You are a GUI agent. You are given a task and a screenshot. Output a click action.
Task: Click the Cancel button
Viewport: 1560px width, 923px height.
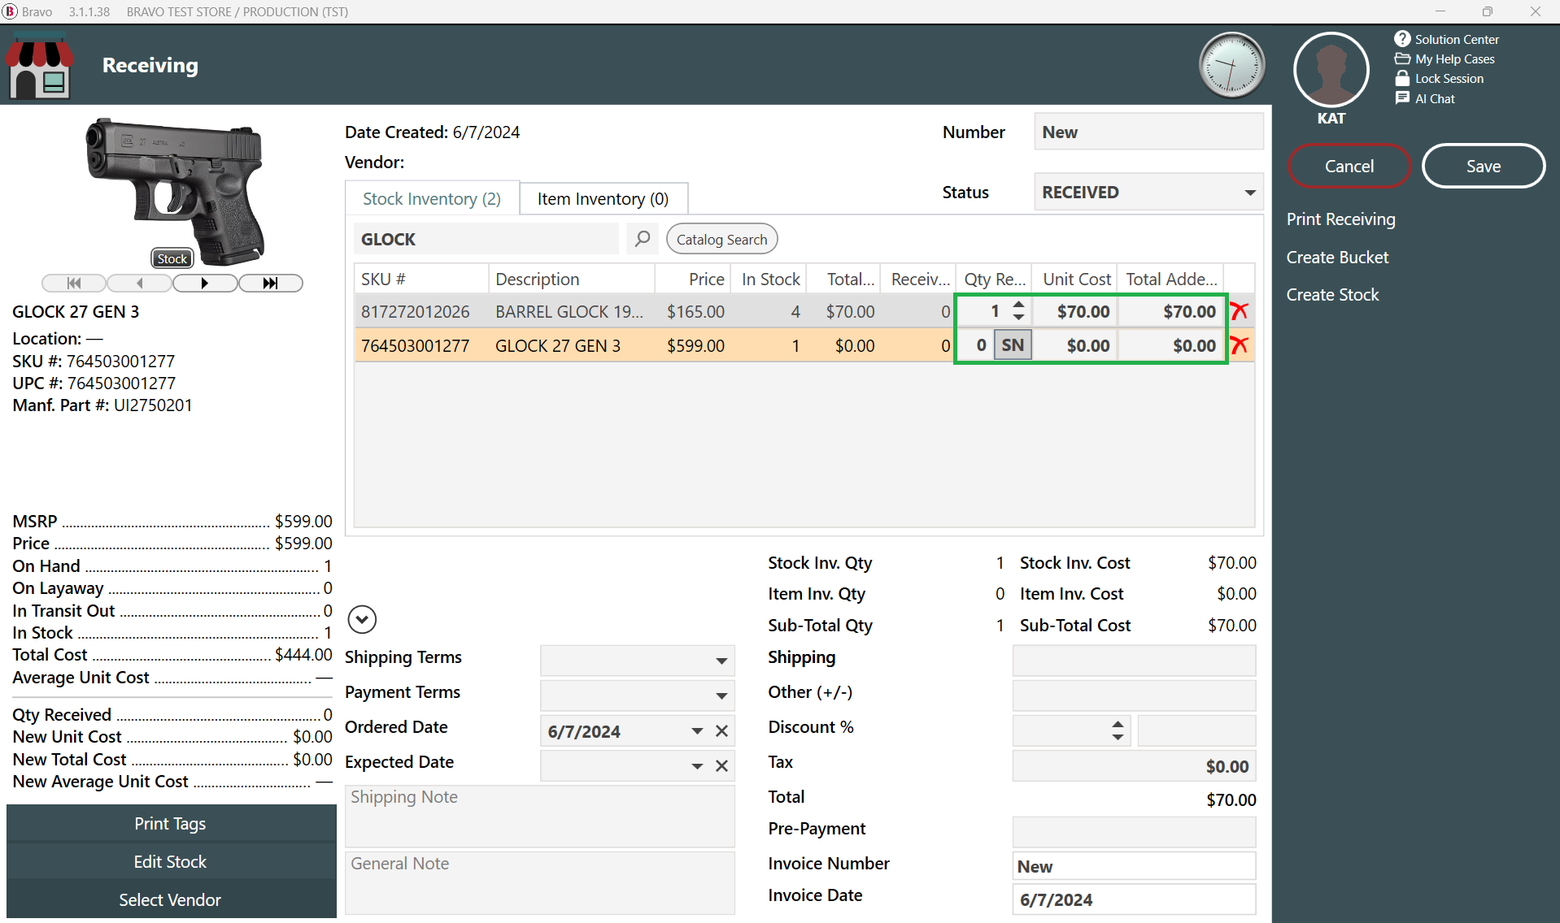click(1349, 166)
